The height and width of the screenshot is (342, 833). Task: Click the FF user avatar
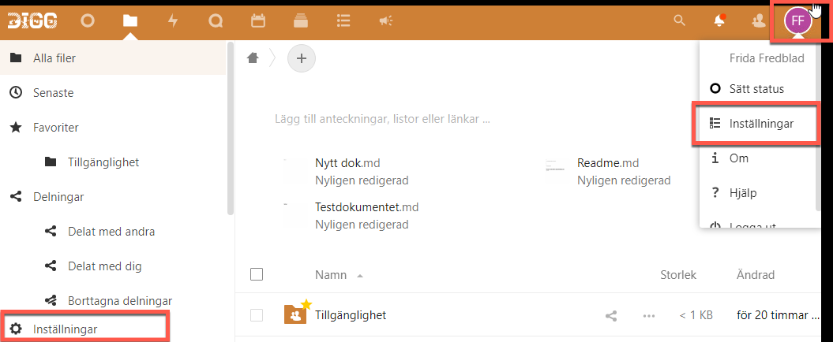click(x=797, y=20)
